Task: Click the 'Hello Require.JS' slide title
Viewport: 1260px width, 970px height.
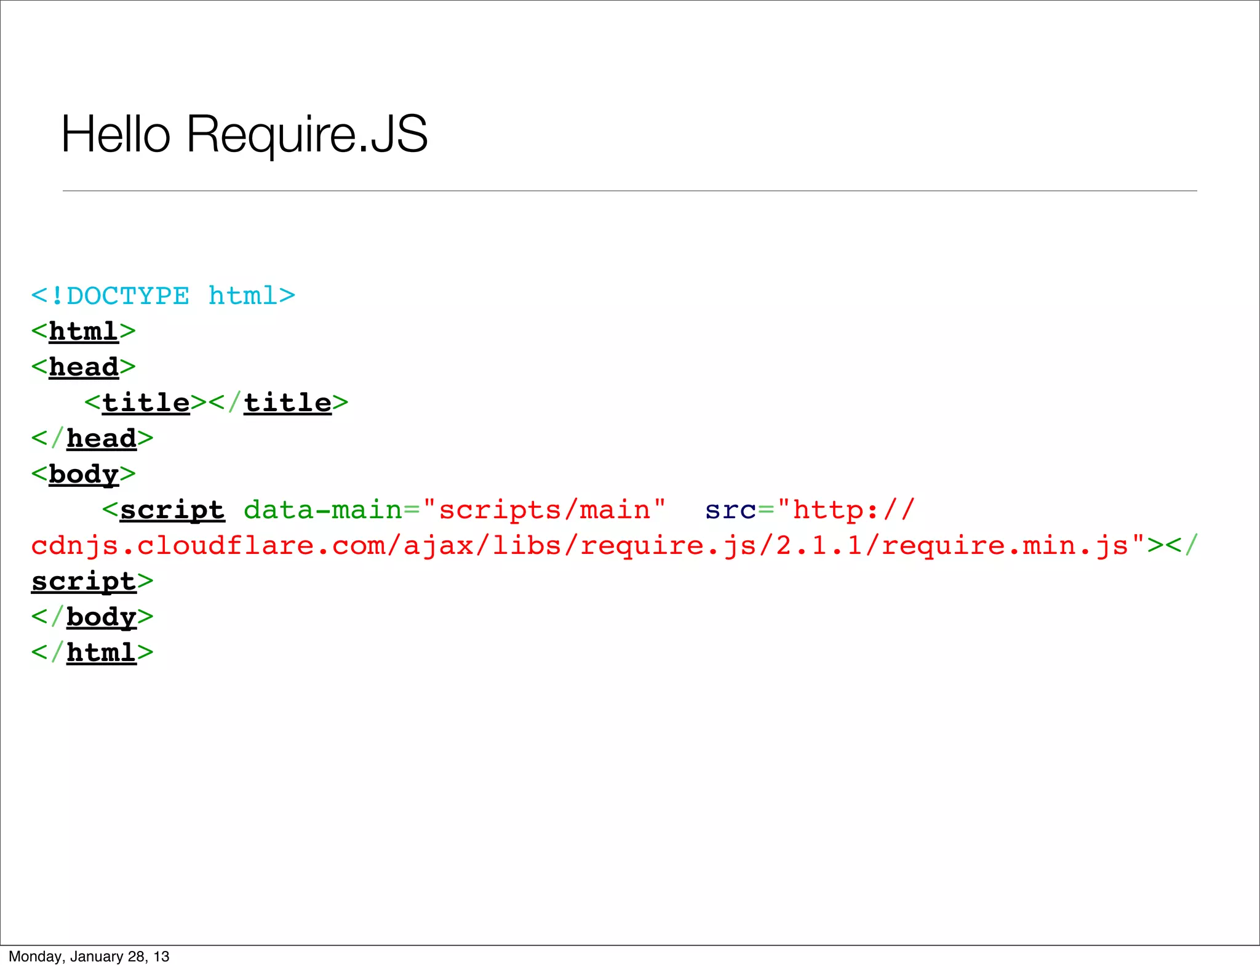Action: [244, 135]
